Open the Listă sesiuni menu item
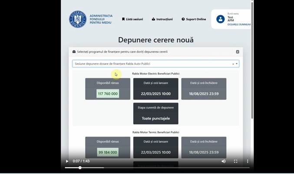 (x=132, y=19)
